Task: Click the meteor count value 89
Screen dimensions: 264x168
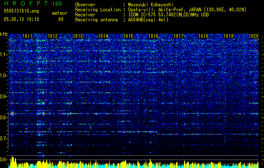Action: (60, 19)
